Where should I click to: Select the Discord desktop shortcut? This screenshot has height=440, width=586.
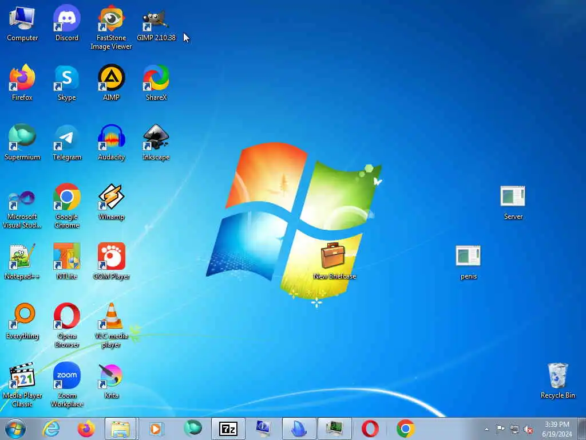click(66, 23)
